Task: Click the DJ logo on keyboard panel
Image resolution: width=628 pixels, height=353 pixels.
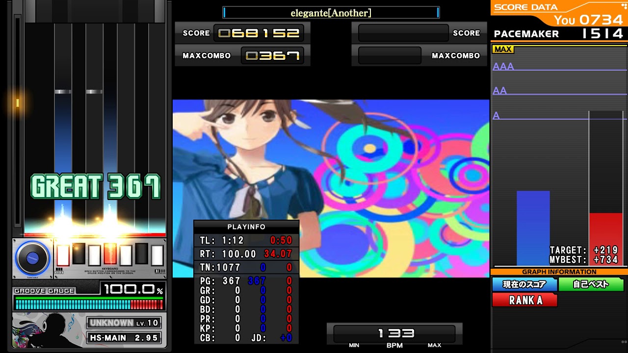Action: point(159,270)
